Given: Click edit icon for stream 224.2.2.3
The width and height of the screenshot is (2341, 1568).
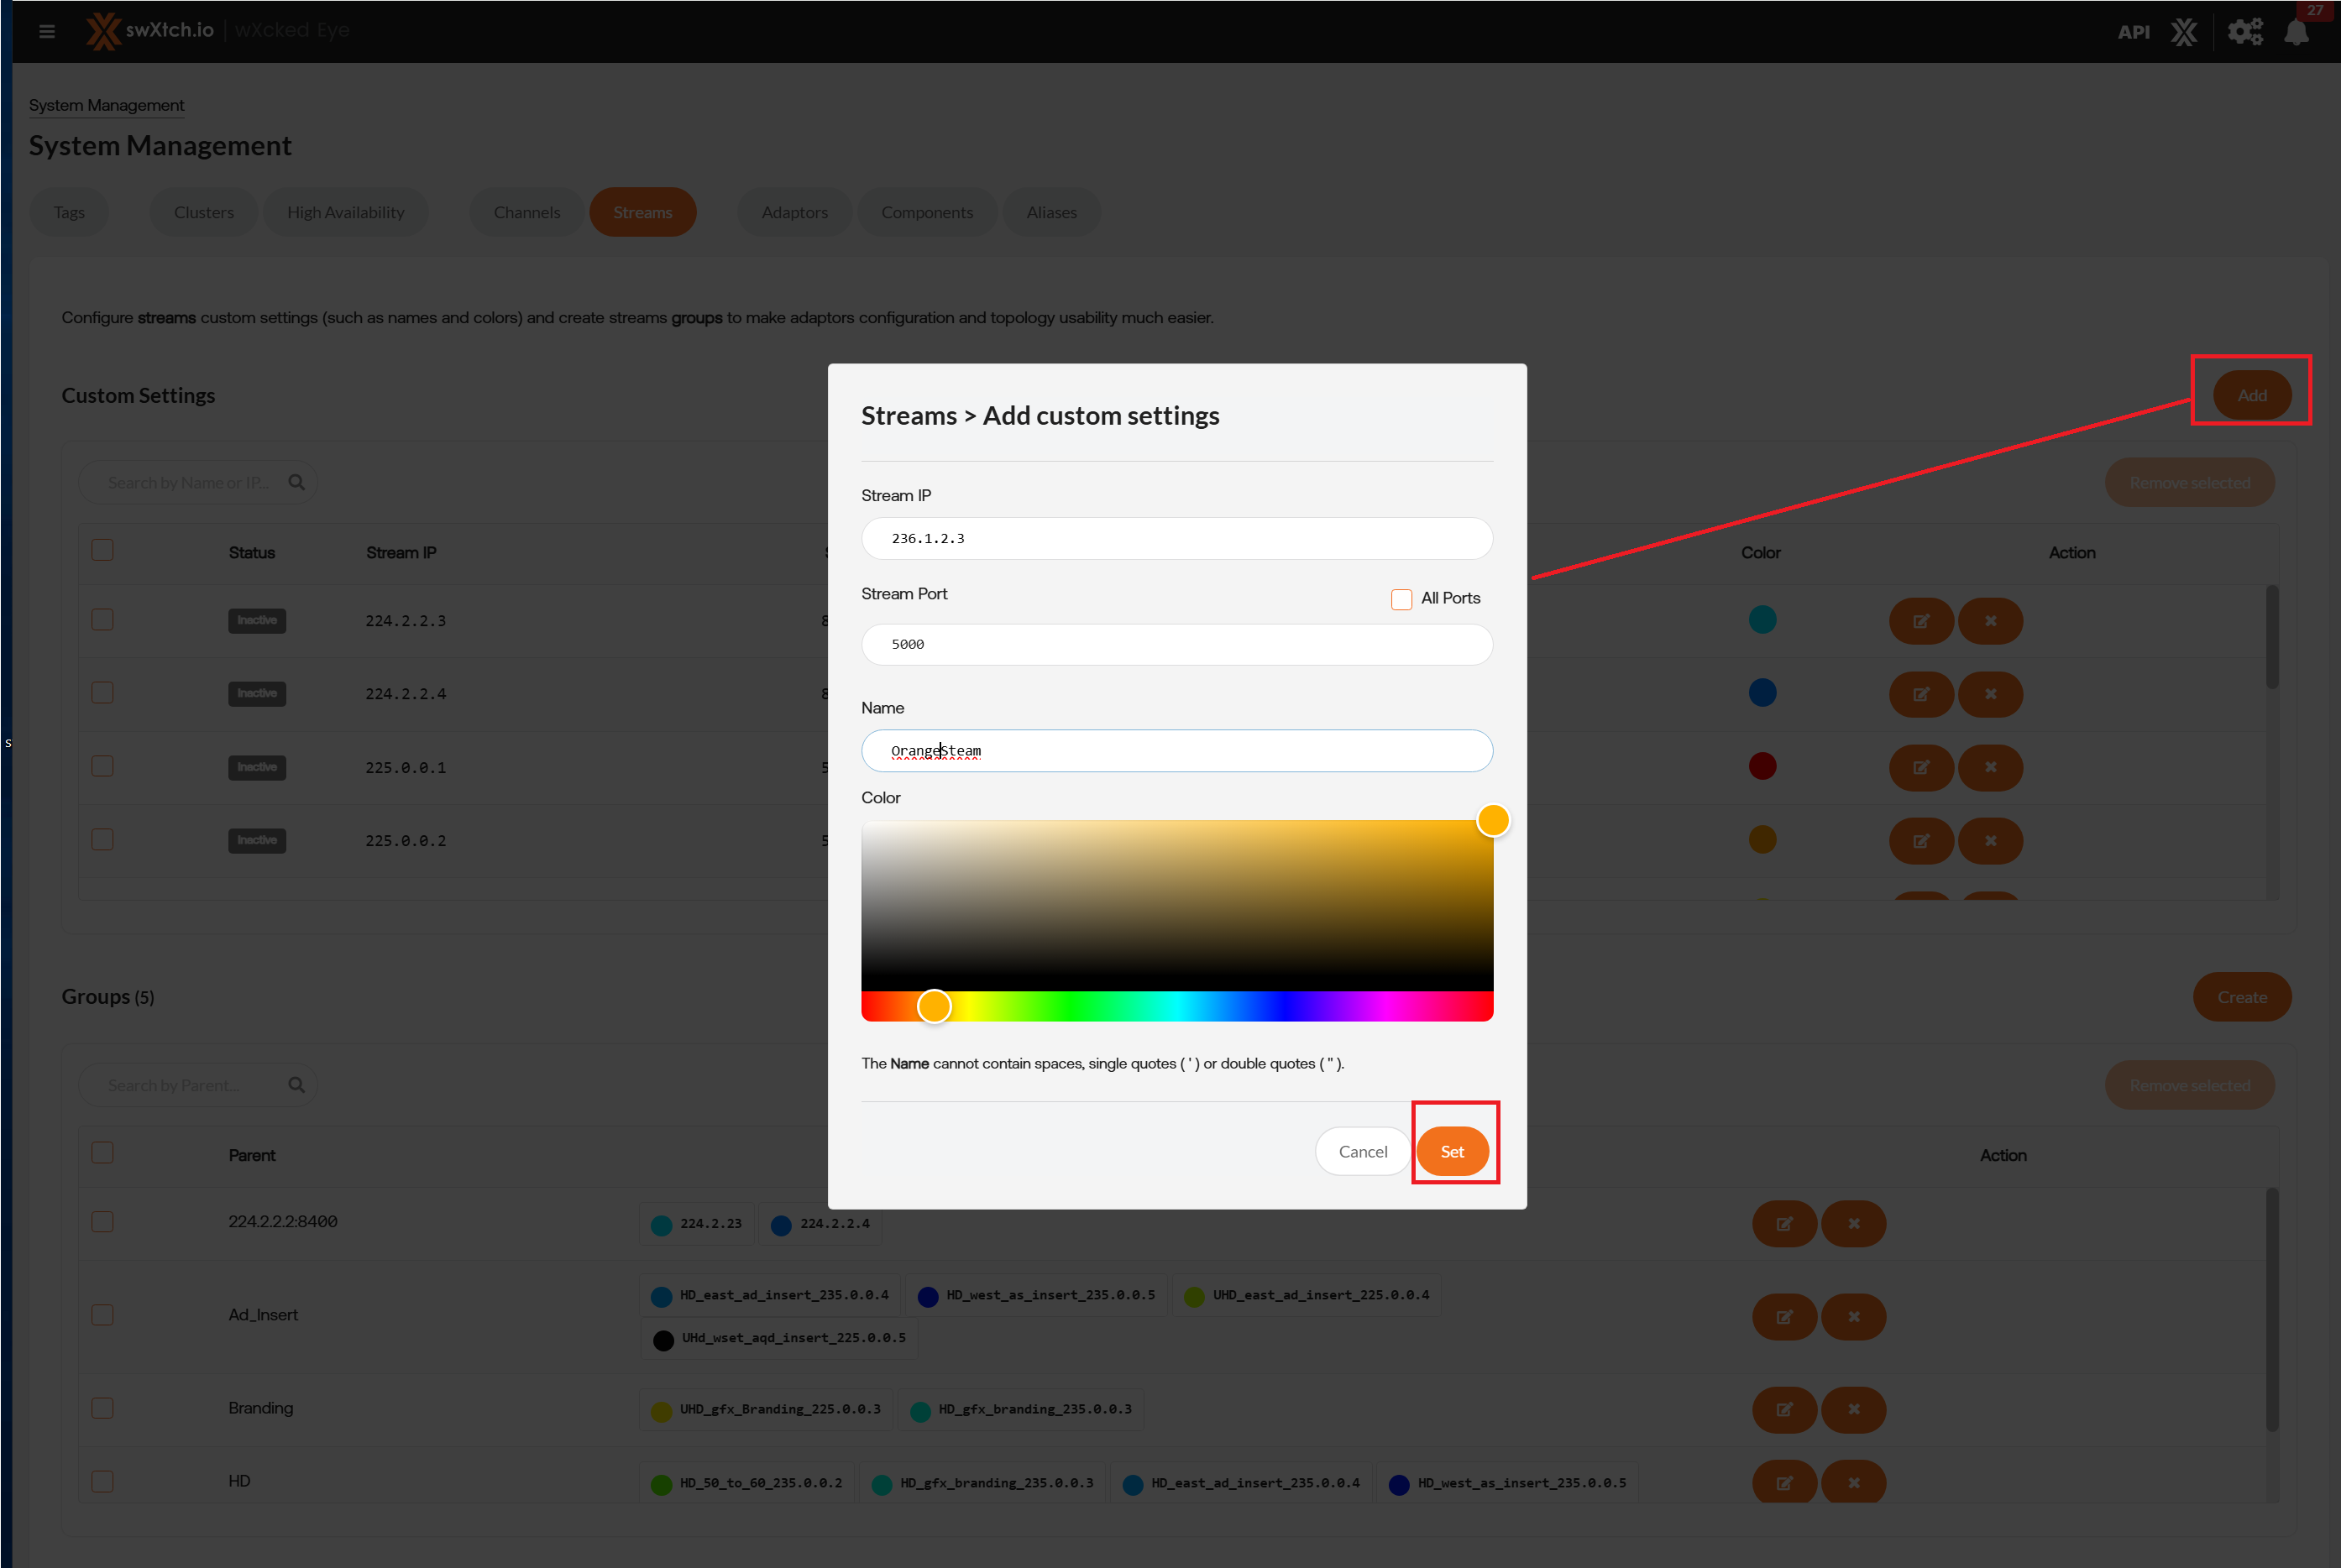Looking at the screenshot, I should click(x=1919, y=621).
